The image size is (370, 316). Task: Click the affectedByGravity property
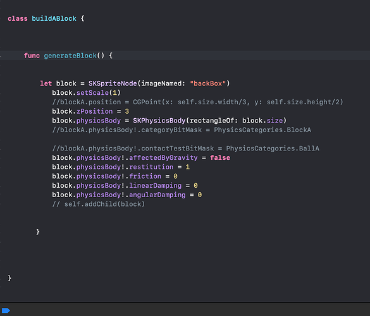[163, 157]
